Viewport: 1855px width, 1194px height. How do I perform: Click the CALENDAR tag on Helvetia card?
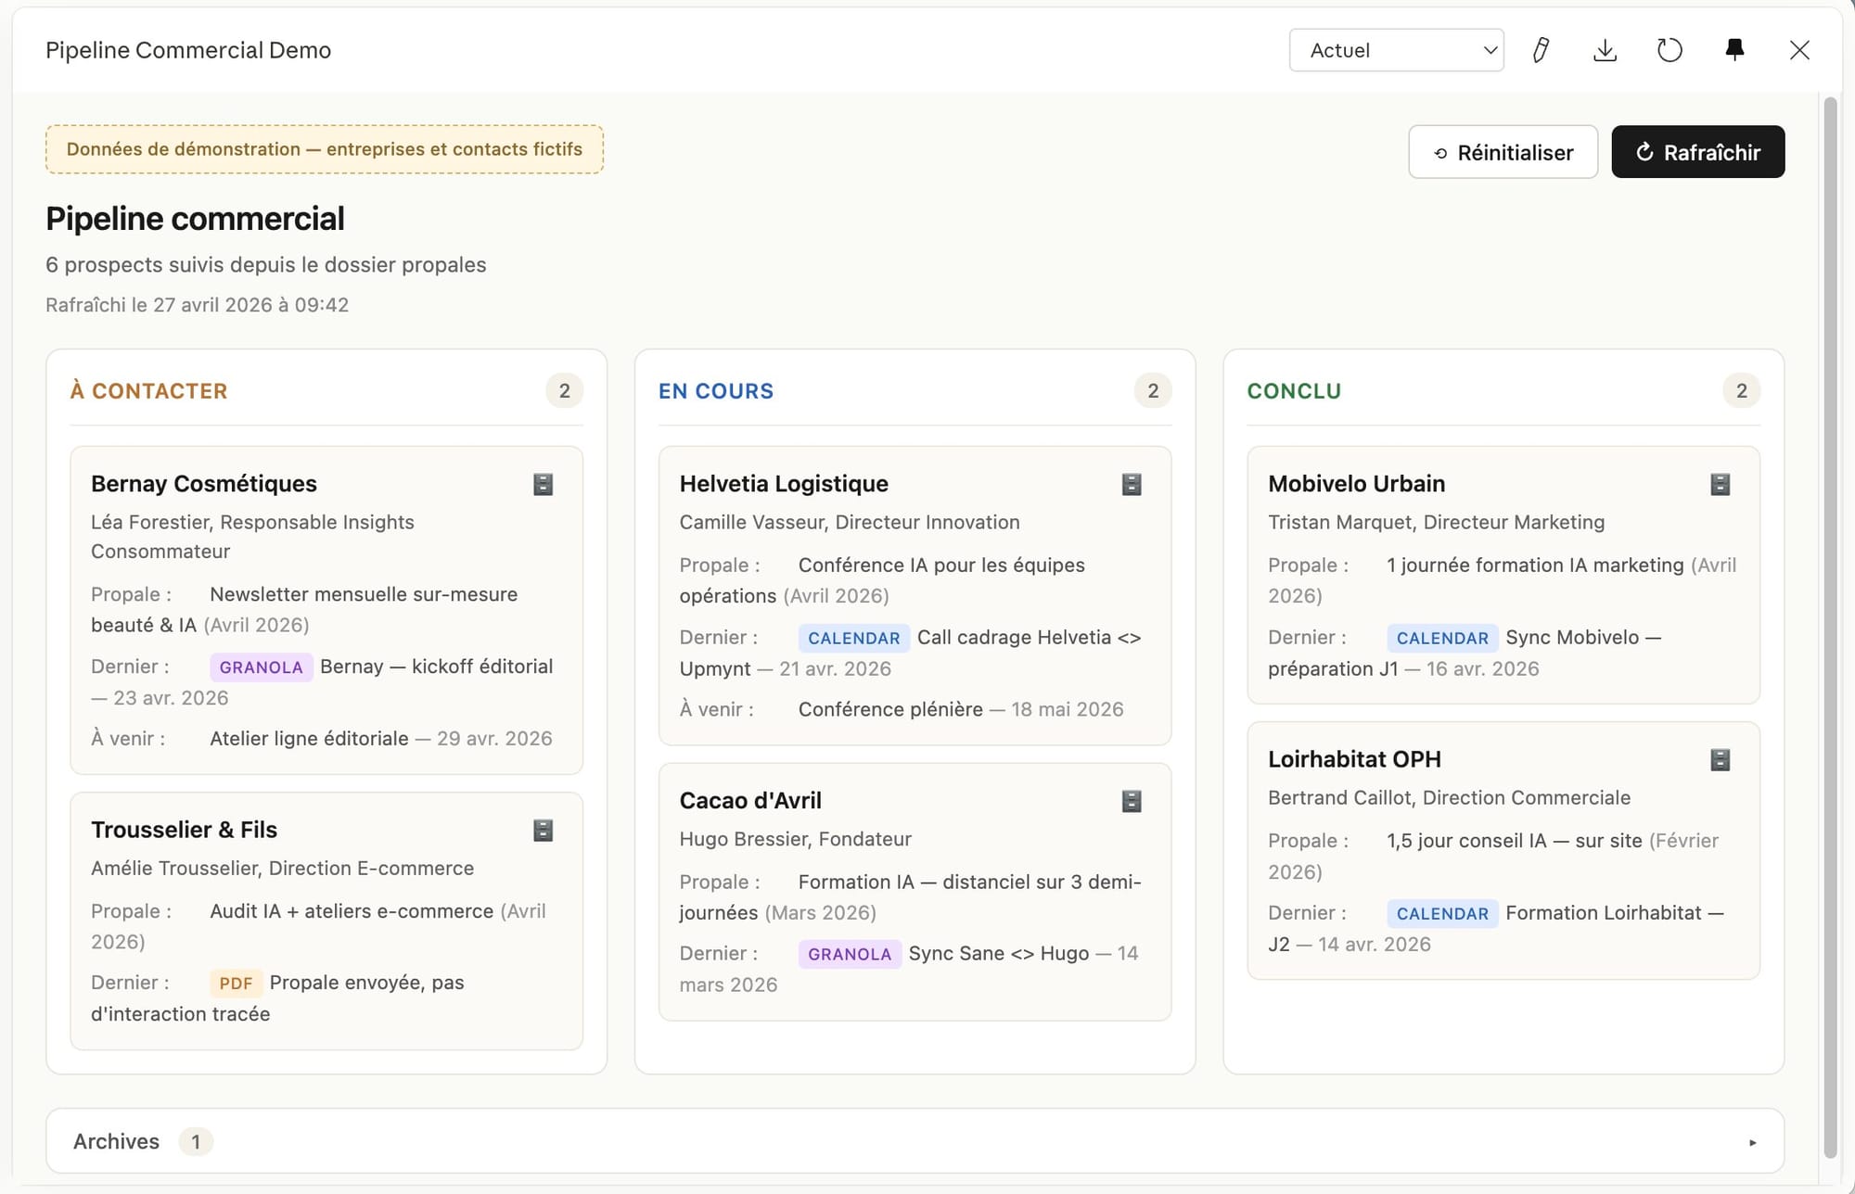tap(853, 638)
